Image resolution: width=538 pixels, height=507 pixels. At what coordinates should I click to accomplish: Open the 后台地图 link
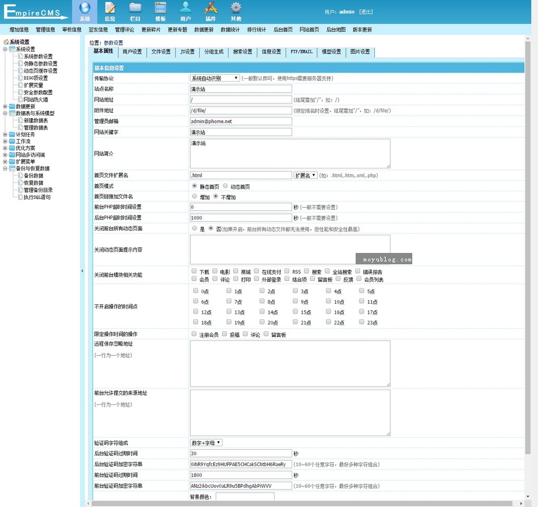pos(336,29)
